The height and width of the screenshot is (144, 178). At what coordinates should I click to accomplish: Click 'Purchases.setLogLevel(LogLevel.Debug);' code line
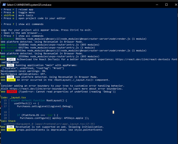pos(45,106)
